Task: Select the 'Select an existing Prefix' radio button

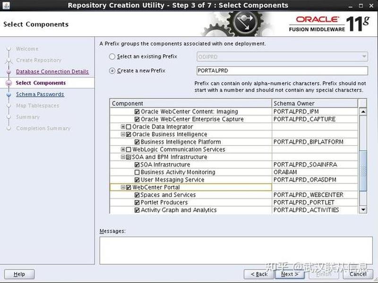Action: 112,57
